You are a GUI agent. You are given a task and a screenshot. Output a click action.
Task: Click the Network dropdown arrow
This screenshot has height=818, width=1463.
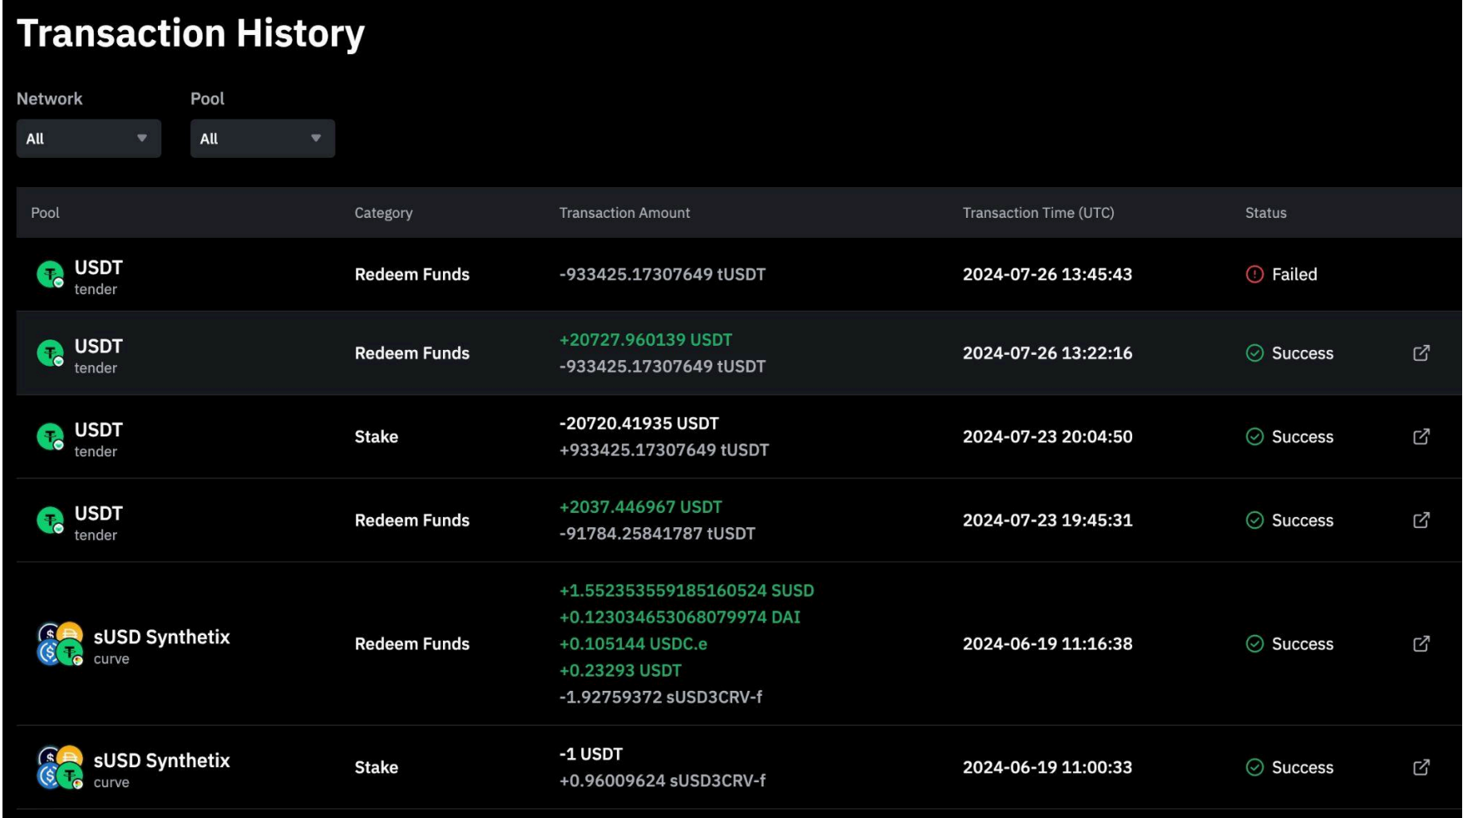pos(142,138)
